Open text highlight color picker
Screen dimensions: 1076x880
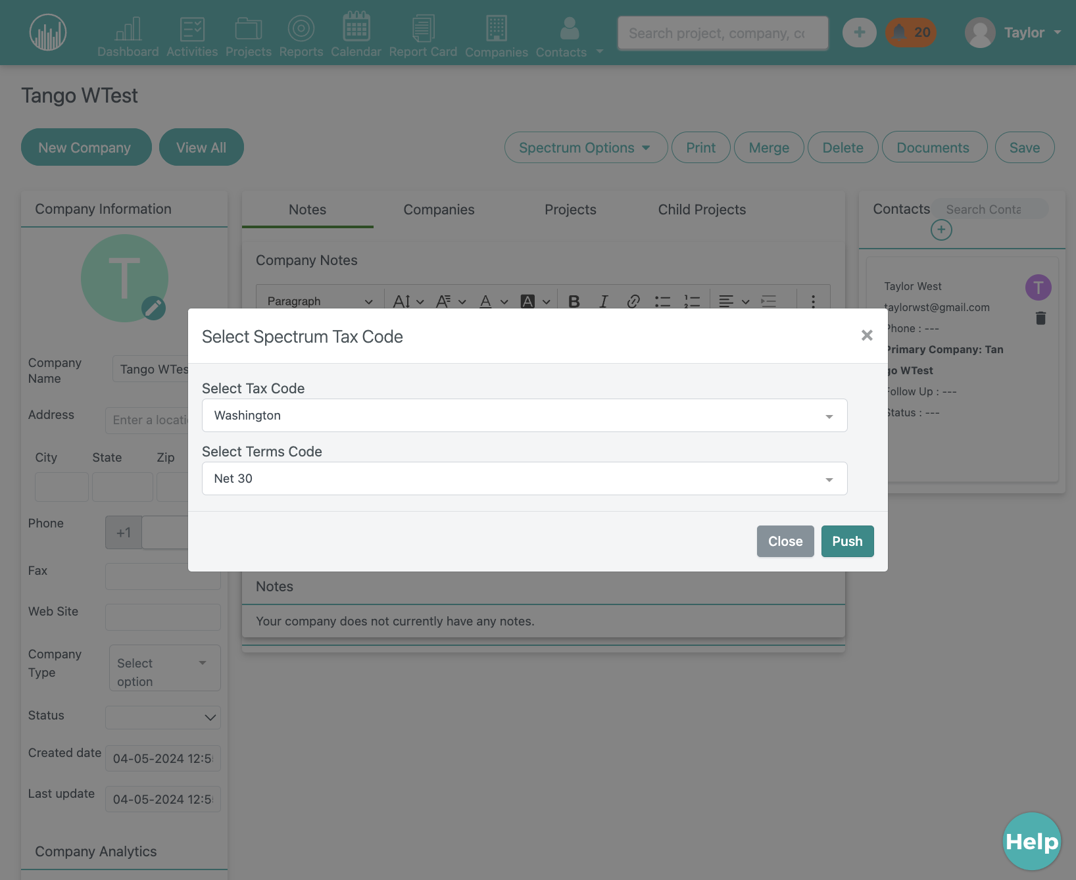[x=535, y=301]
